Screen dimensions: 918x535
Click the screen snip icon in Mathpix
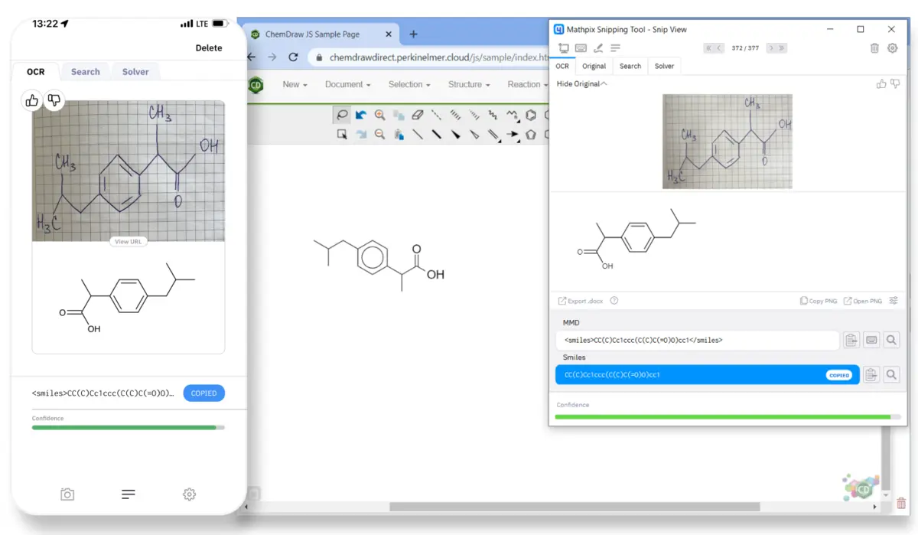564,48
